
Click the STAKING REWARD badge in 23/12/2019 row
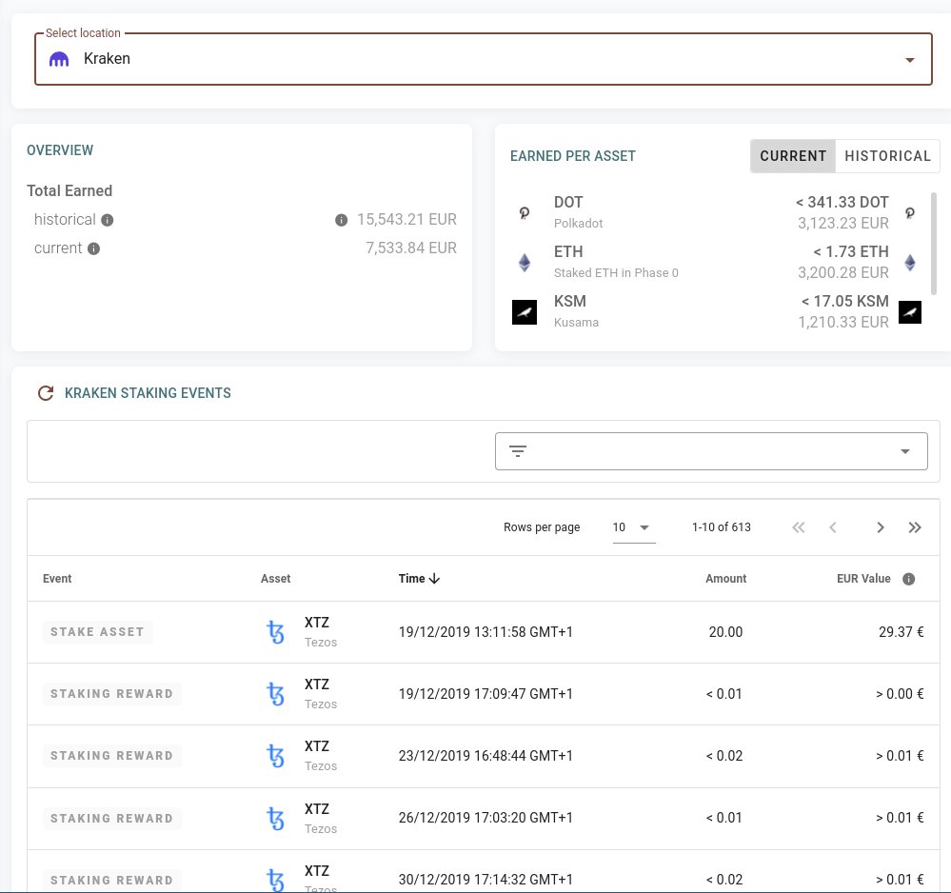pyautogui.click(x=111, y=756)
